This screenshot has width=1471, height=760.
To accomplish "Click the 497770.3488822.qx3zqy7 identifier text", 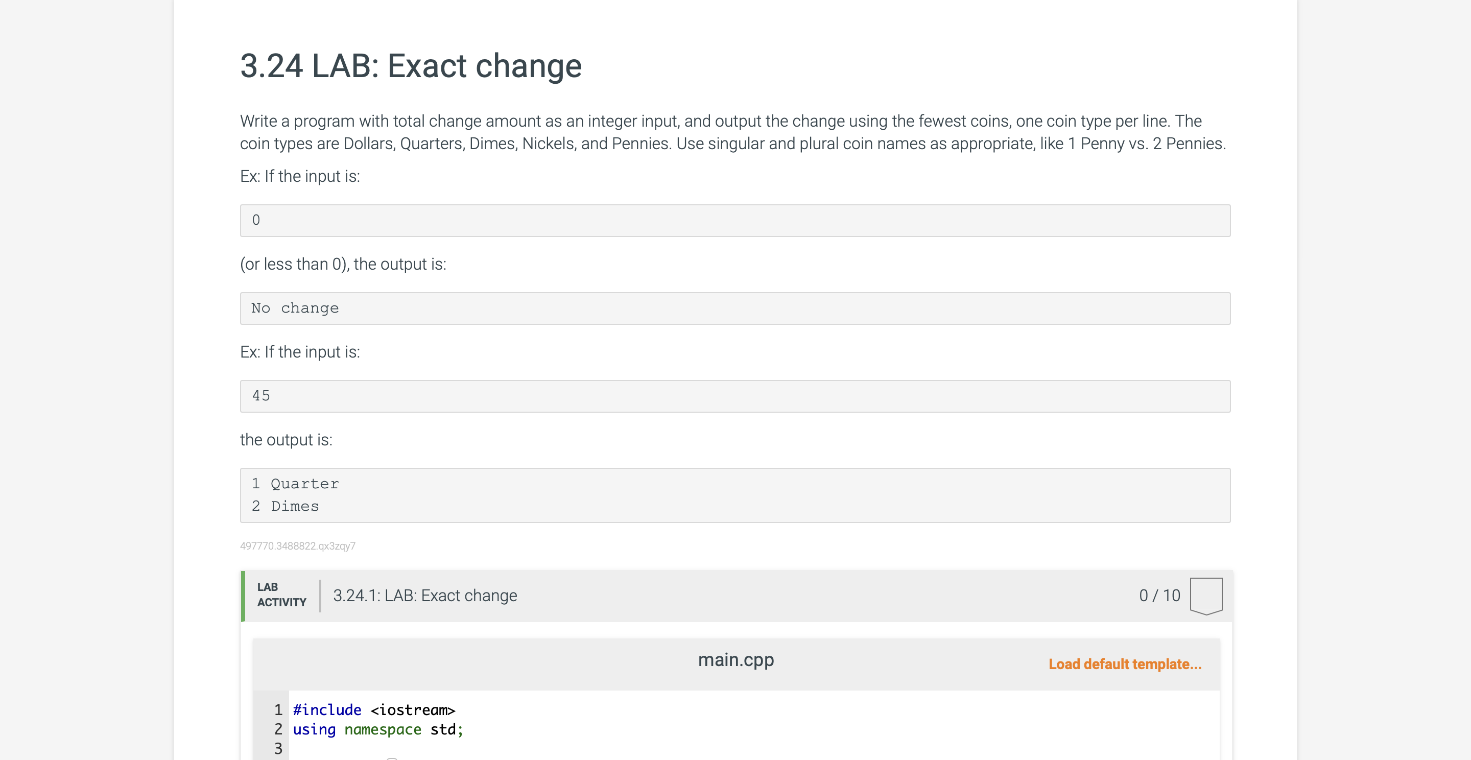I will click(297, 546).
